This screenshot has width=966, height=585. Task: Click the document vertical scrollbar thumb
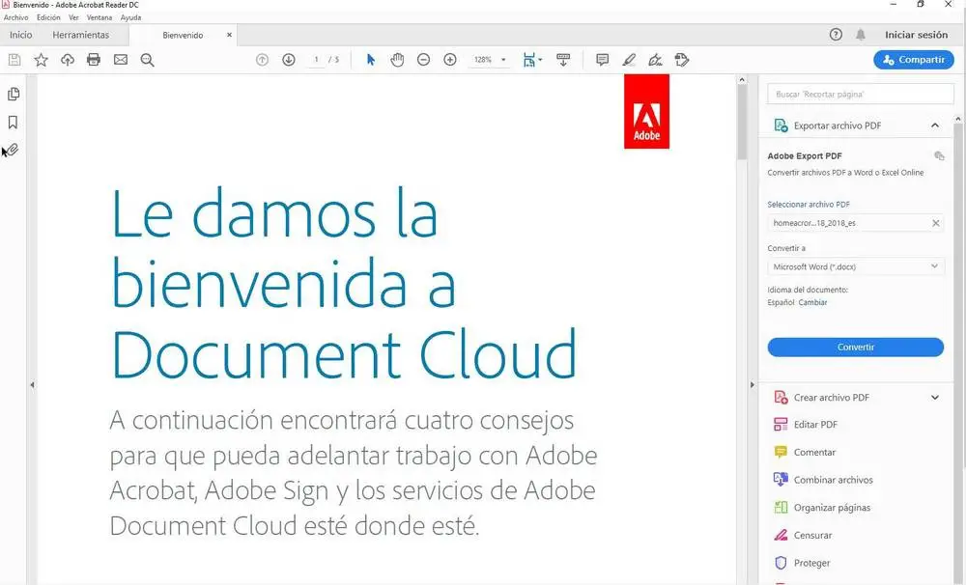(742, 124)
